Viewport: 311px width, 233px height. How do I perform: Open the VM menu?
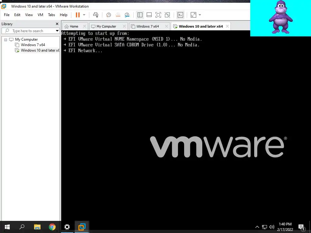pos(40,15)
